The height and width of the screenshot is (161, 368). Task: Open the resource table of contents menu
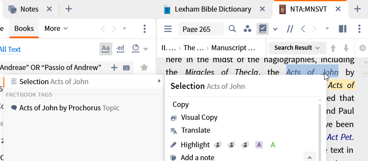tap(168, 29)
